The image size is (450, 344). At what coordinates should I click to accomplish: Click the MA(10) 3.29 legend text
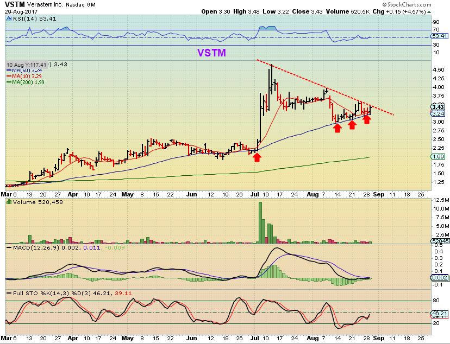coord(27,77)
